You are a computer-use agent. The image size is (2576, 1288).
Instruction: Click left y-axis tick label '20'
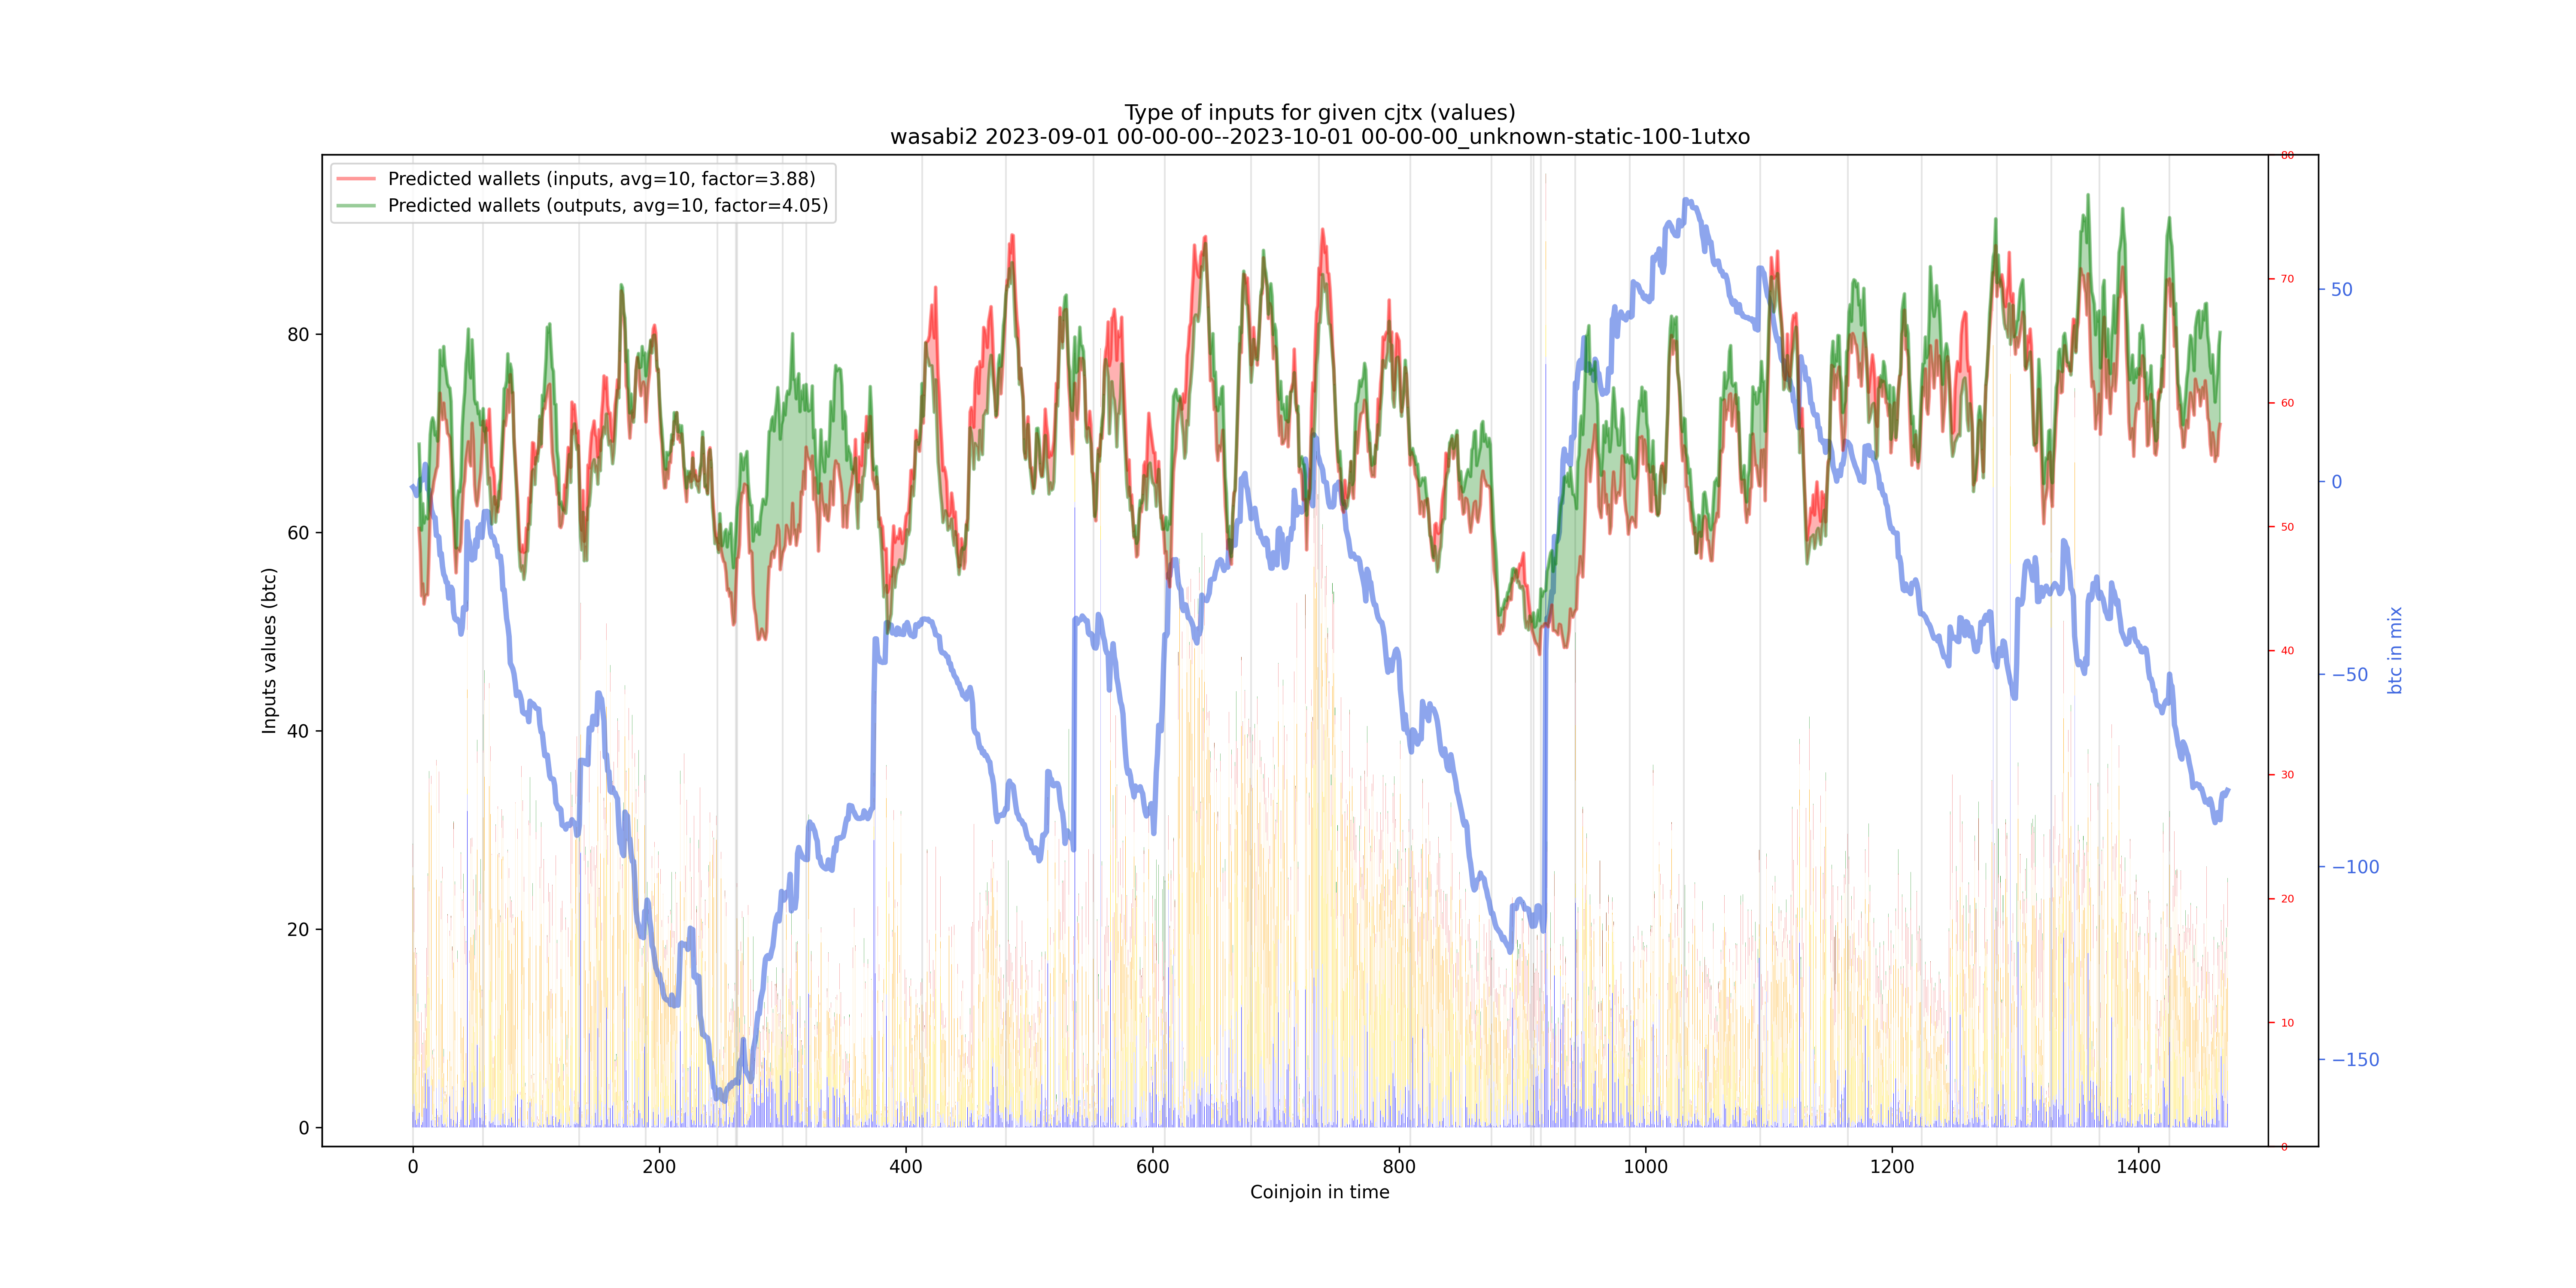[298, 930]
